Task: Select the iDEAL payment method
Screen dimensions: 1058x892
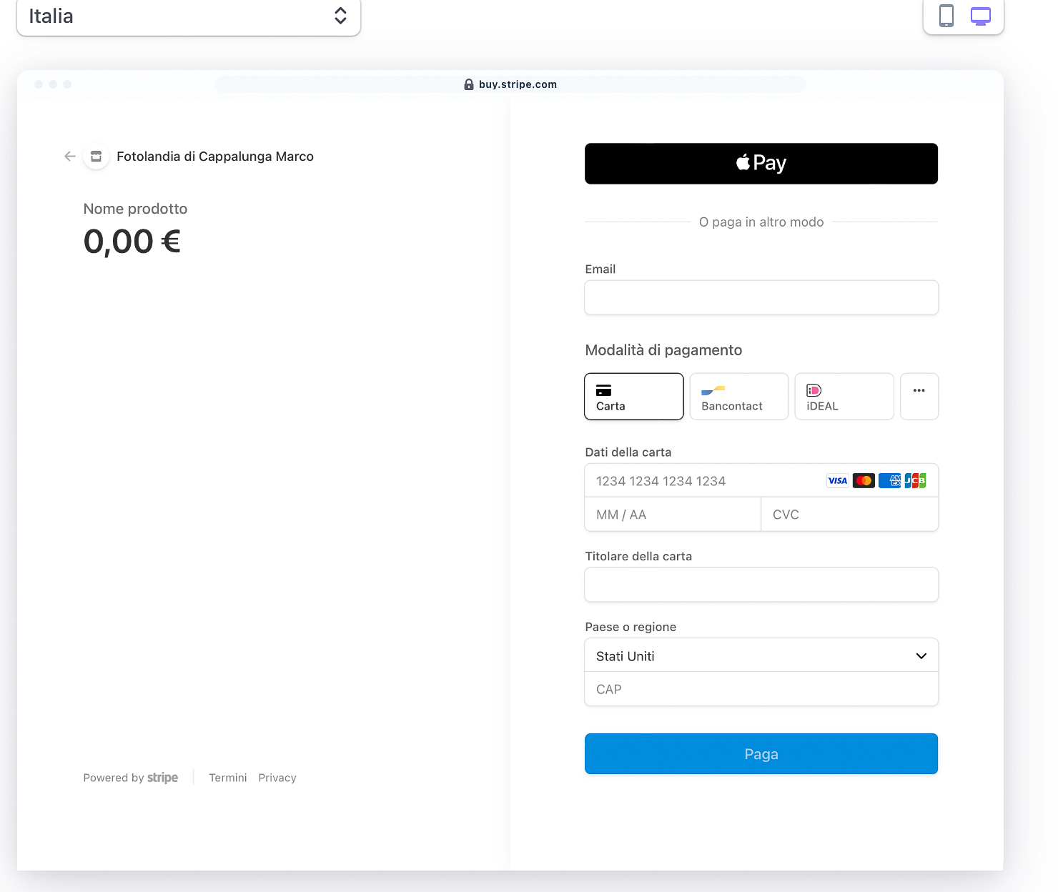Action: click(844, 397)
